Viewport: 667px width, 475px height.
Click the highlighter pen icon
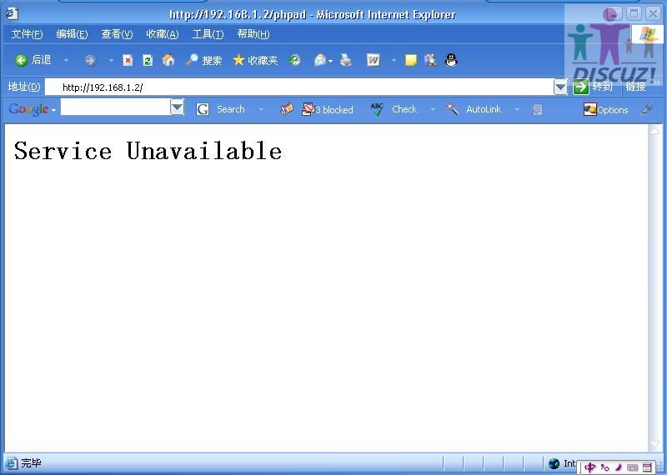point(647,109)
